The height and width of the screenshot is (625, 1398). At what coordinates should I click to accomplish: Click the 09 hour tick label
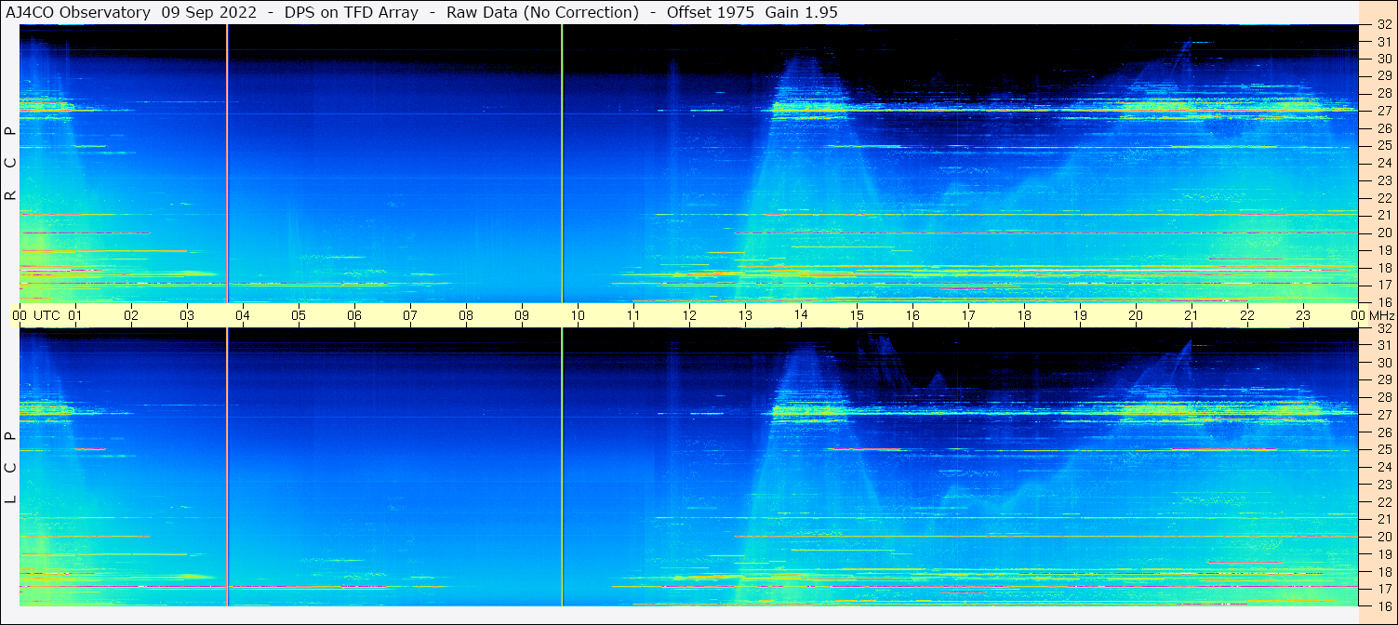522,315
